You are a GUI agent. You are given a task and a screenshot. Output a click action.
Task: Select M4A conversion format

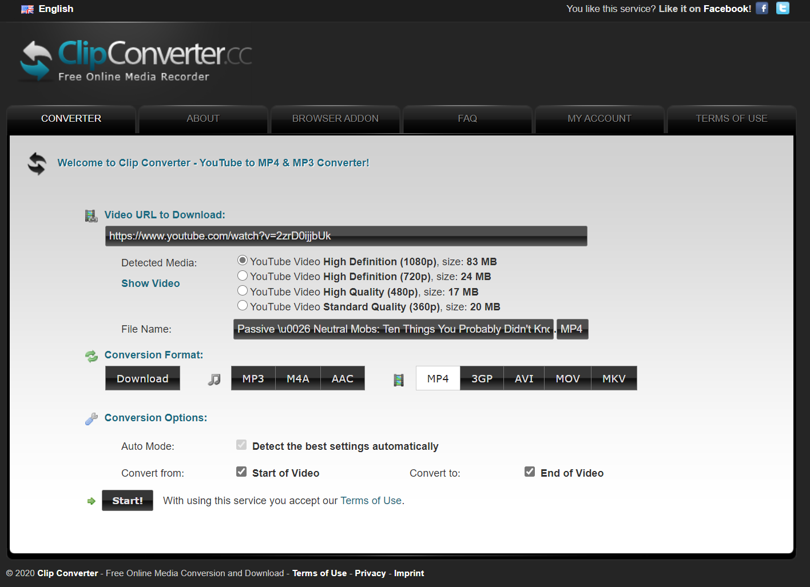(298, 378)
